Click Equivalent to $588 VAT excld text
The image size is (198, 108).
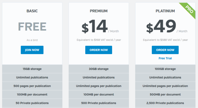pos(165,40)
